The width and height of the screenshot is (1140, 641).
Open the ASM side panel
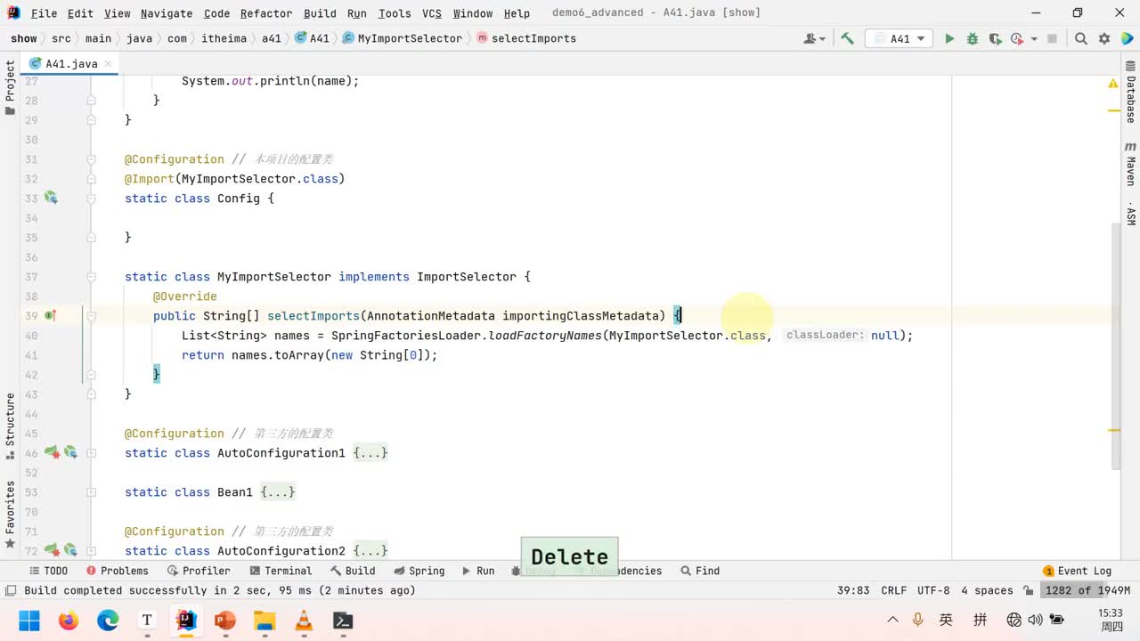click(x=1130, y=214)
